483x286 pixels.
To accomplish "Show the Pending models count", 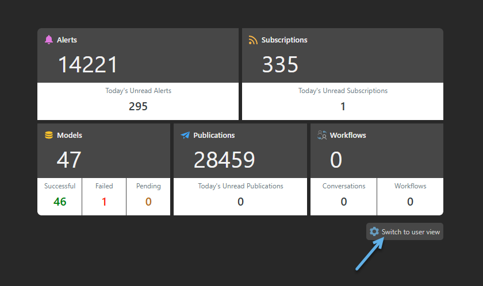I will pos(148,202).
